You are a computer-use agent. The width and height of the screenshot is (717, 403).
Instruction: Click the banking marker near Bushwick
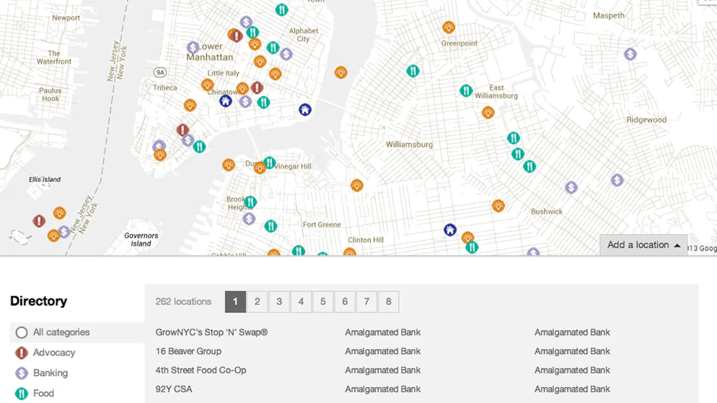pyautogui.click(x=571, y=188)
